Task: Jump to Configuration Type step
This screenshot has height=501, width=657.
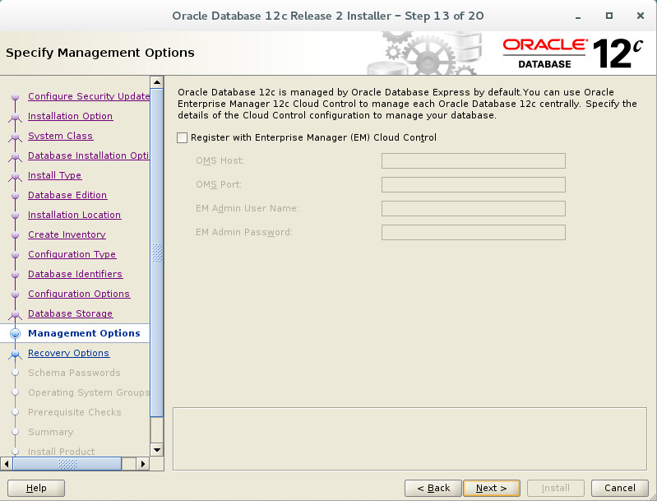Action: pos(72,254)
